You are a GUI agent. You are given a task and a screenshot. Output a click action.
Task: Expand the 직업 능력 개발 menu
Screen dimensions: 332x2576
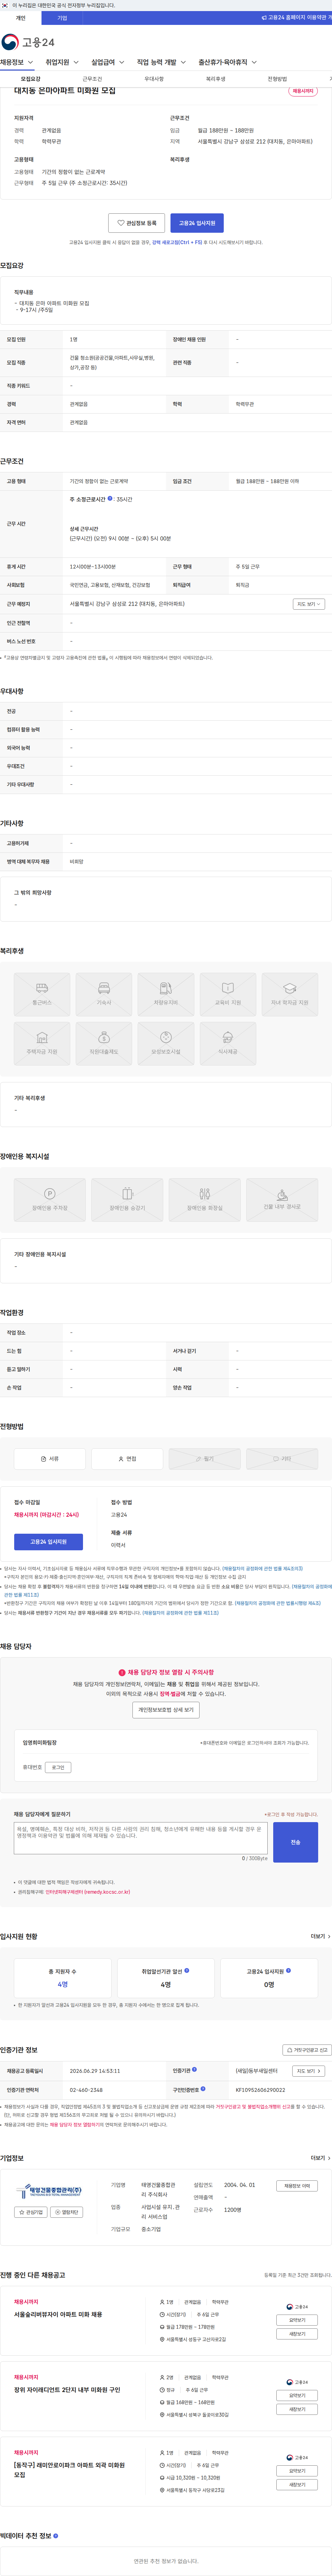[x=161, y=62]
